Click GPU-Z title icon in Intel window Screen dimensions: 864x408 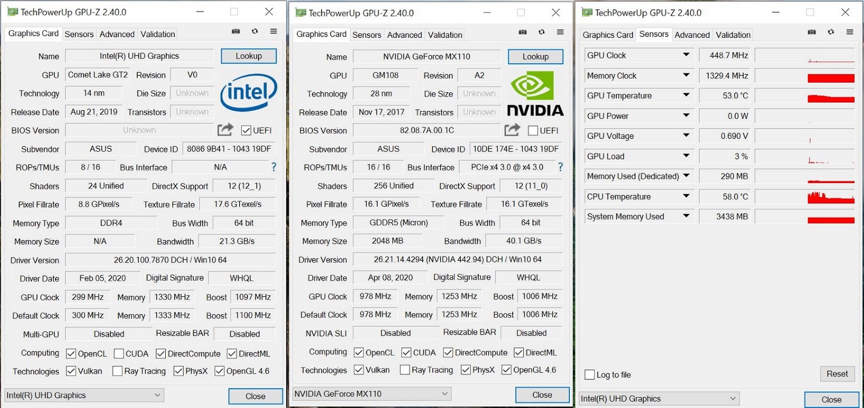pos(12,11)
